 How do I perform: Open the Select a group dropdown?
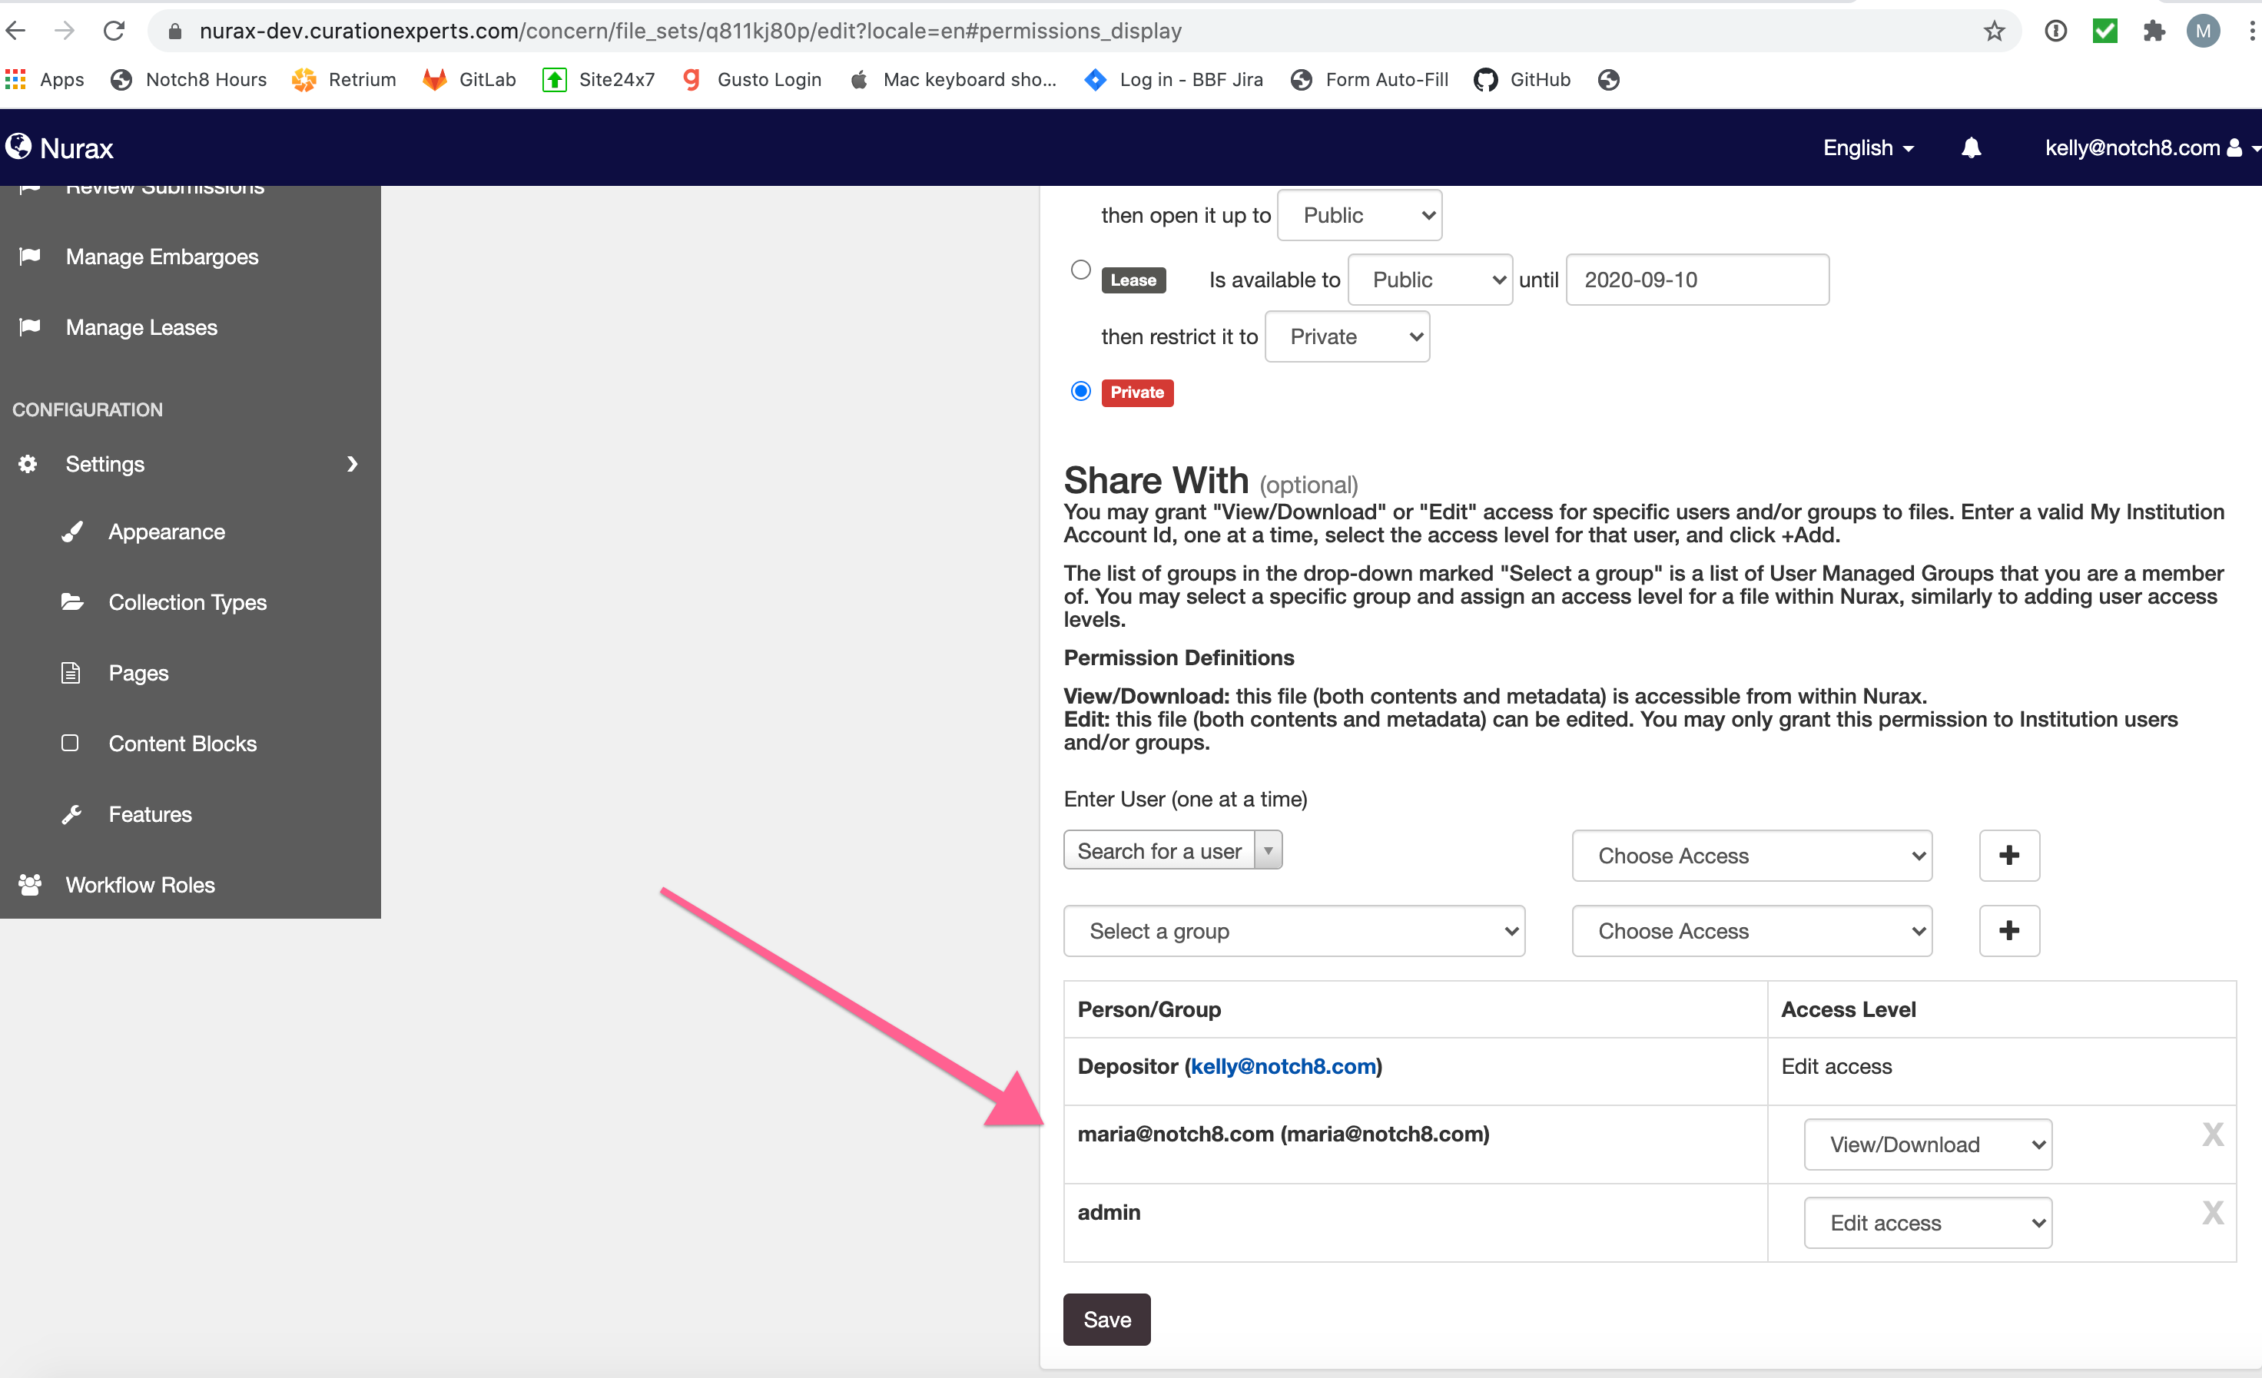(x=1295, y=931)
